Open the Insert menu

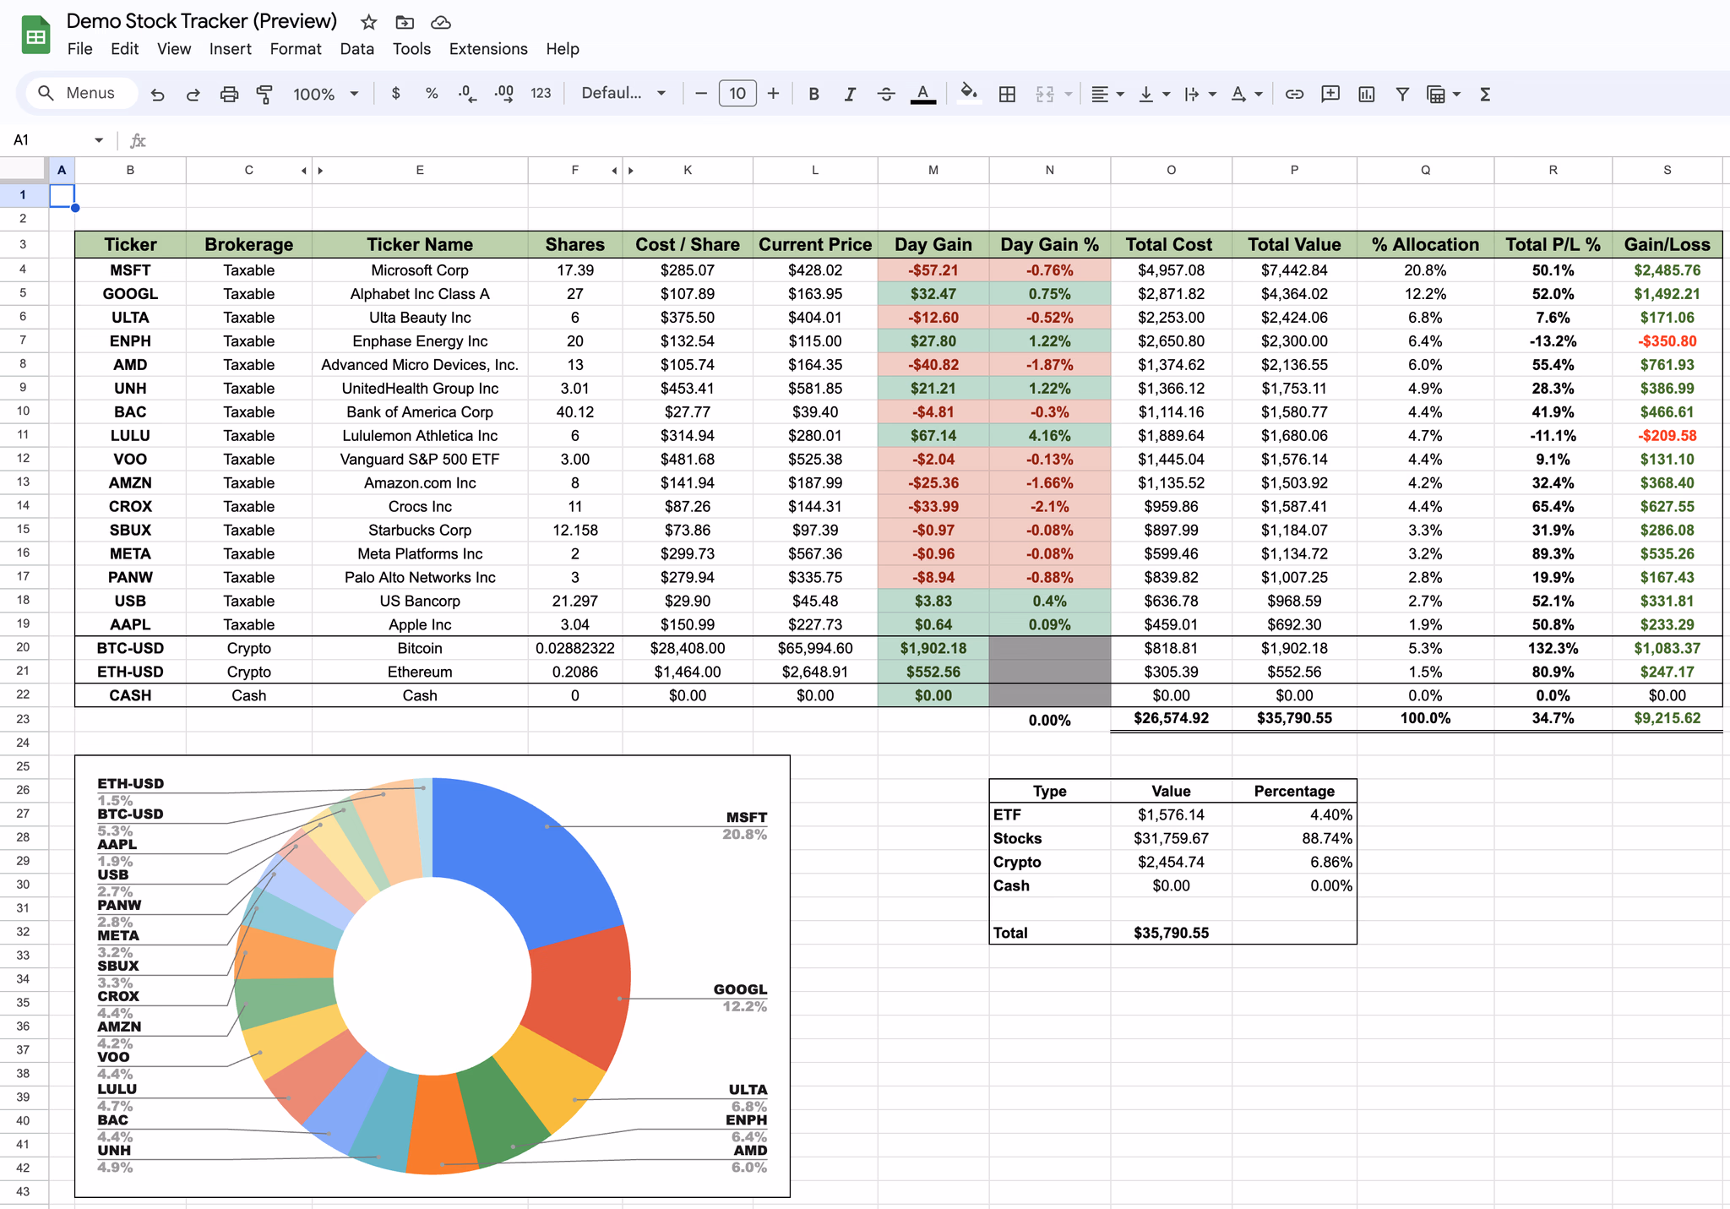click(x=230, y=49)
